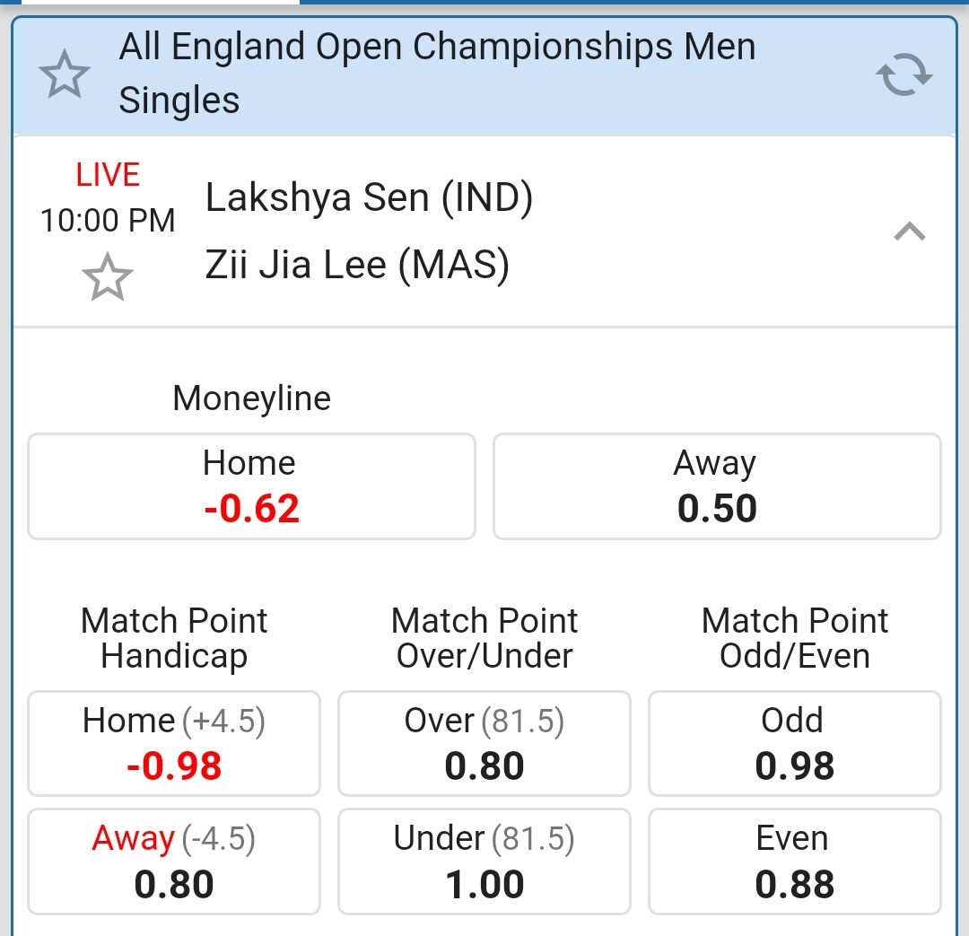The image size is (969, 936).
Task: Pick Over (81.5) at 0.80
Action: point(484,743)
